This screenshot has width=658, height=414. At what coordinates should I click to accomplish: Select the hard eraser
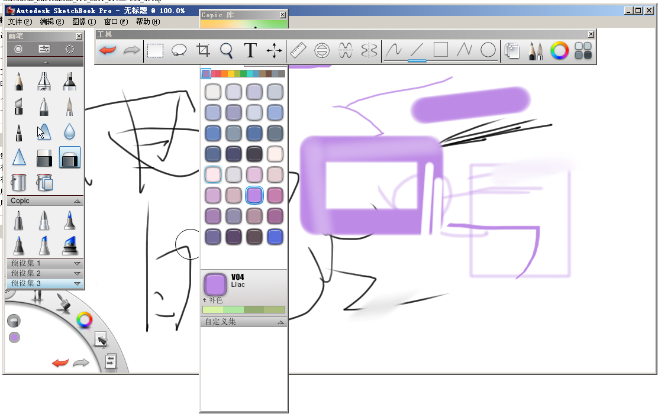click(44, 158)
